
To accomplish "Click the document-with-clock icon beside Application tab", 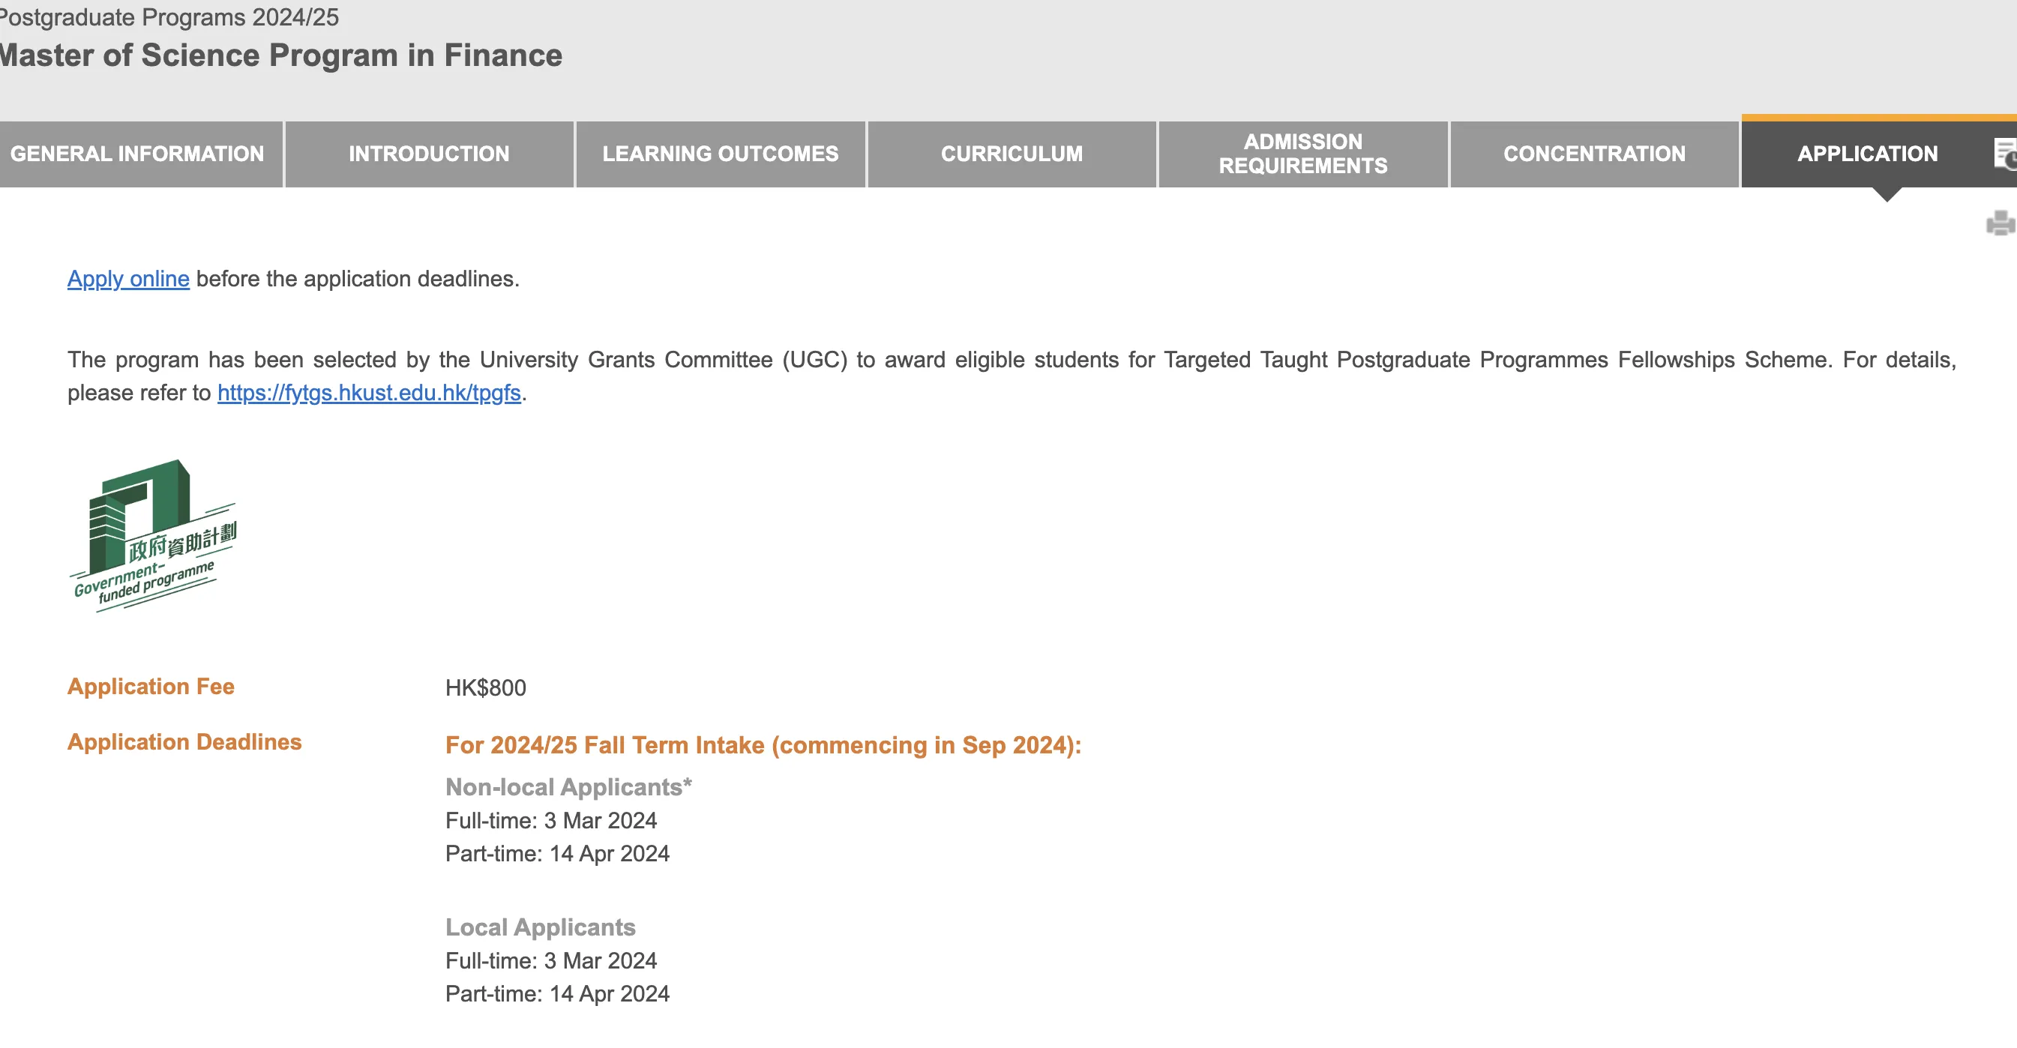I will point(2005,154).
